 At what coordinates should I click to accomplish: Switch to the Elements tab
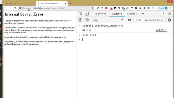coord(101,14)
